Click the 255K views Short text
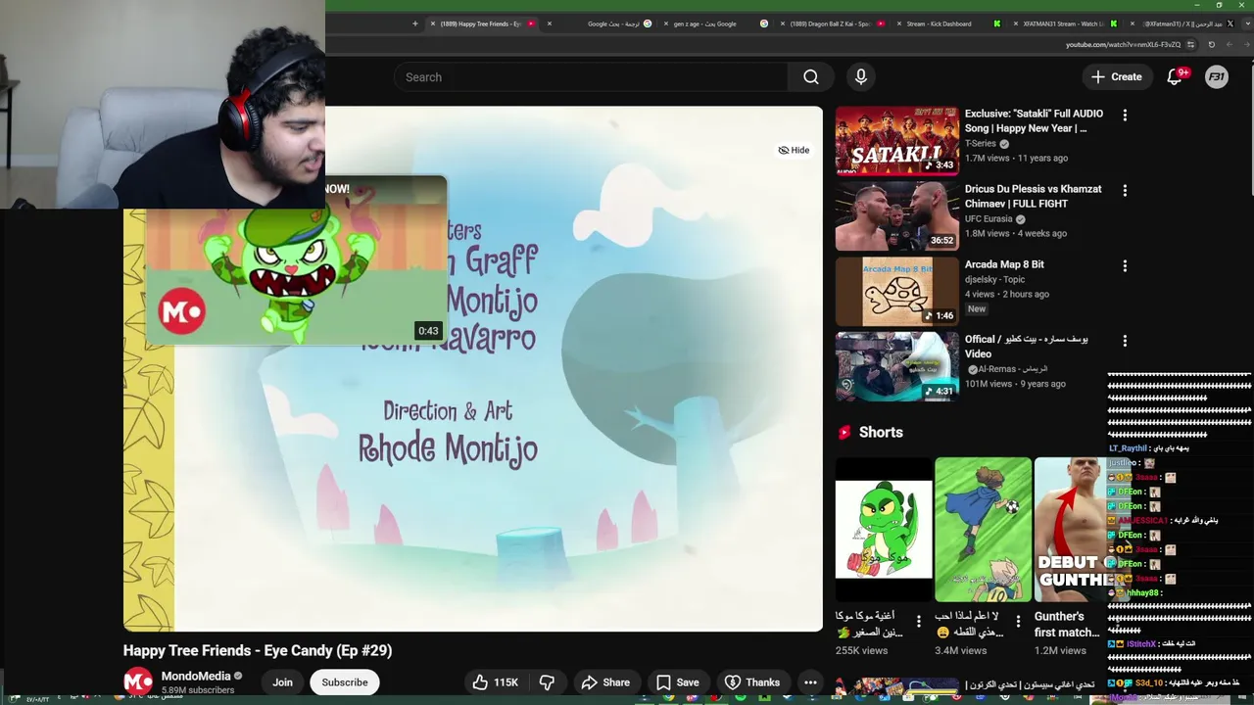 (861, 650)
